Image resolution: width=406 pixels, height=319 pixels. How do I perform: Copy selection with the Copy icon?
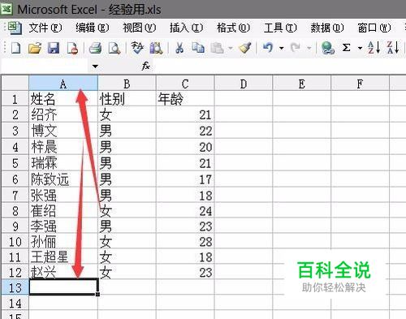tap(198, 48)
